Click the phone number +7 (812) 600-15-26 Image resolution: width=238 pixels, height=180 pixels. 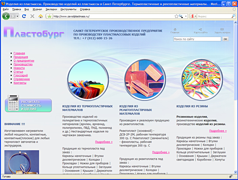pos(97,38)
